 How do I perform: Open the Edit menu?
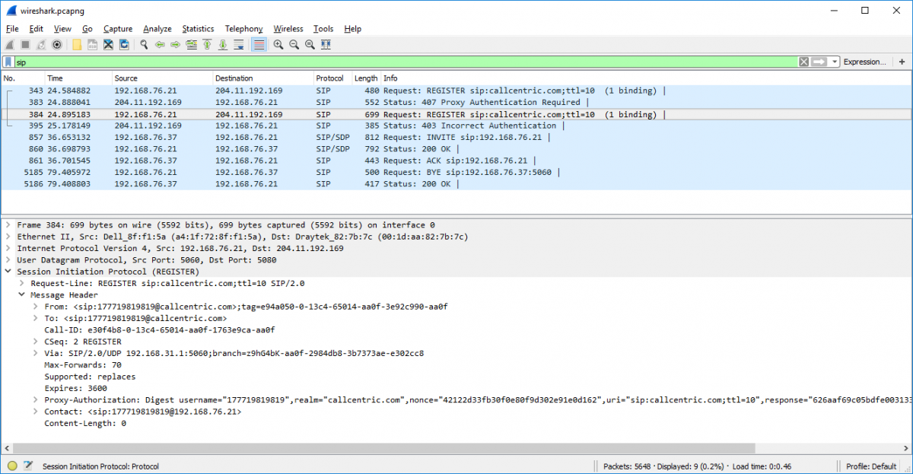click(36, 29)
